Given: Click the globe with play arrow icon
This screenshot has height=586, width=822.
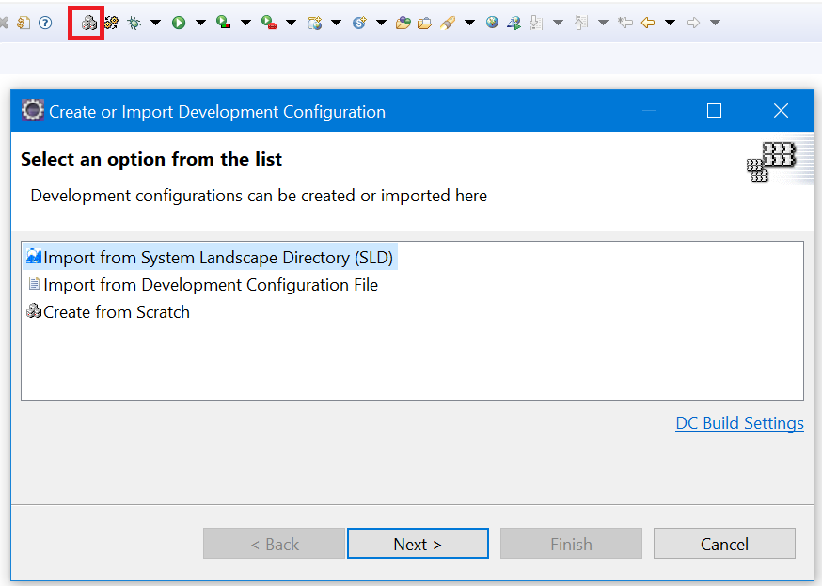Looking at the screenshot, I should coord(514,23).
